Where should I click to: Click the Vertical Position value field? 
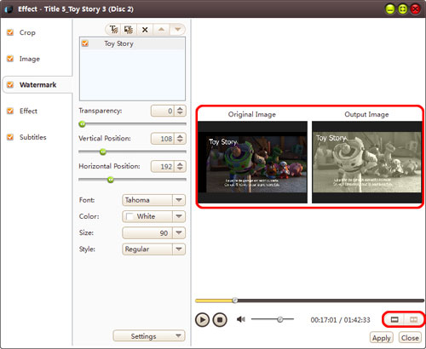tap(163, 139)
